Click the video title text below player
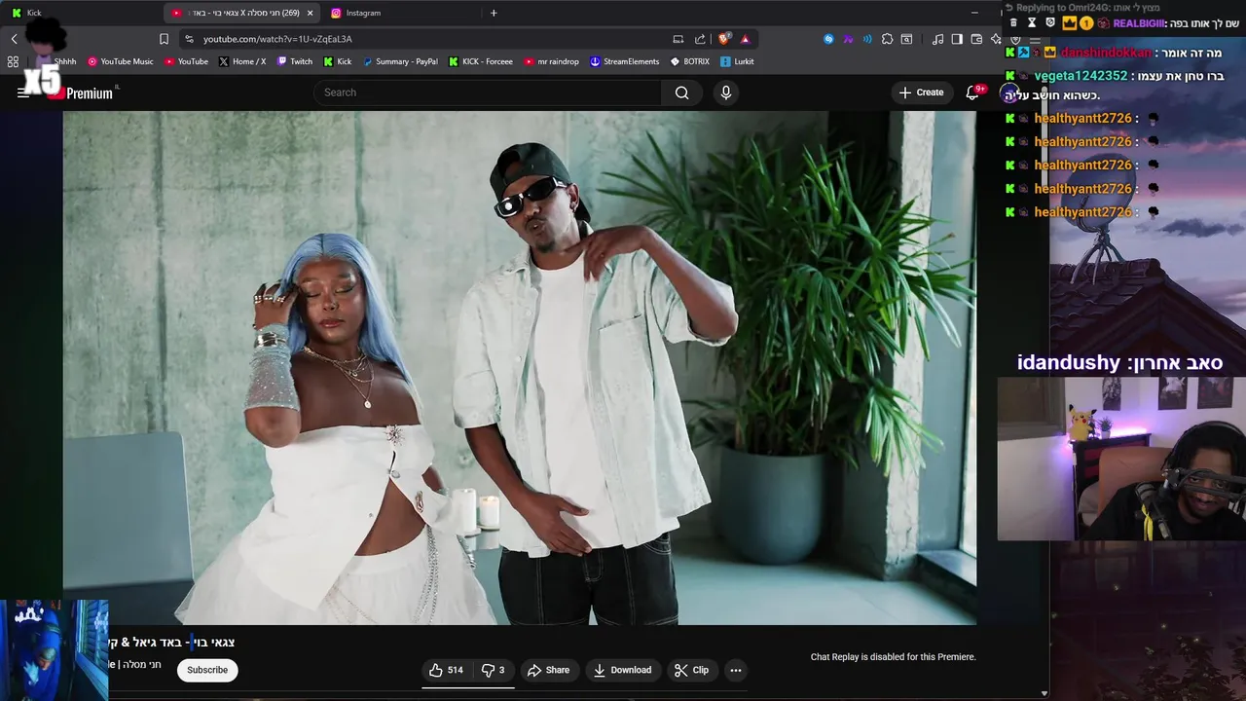 (x=171, y=643)
